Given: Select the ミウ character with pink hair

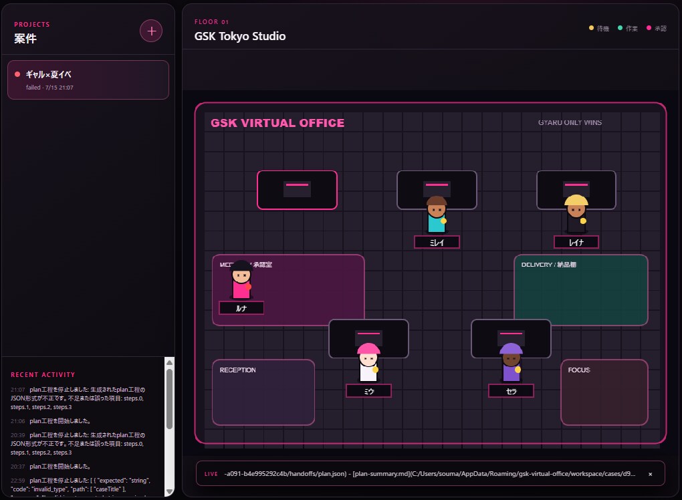Looking at the screenshot, I should click(368, 362).
